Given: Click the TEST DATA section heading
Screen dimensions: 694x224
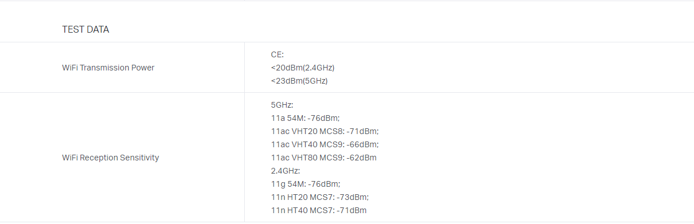Looking at the screenshot, I should pyautogui.click(x=86, y=30).
